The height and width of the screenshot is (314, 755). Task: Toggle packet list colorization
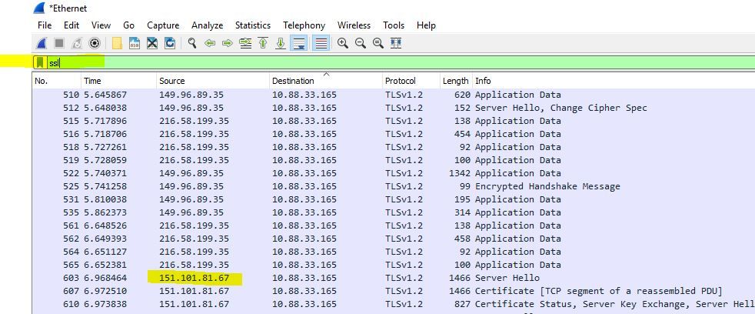click(321, 43)
